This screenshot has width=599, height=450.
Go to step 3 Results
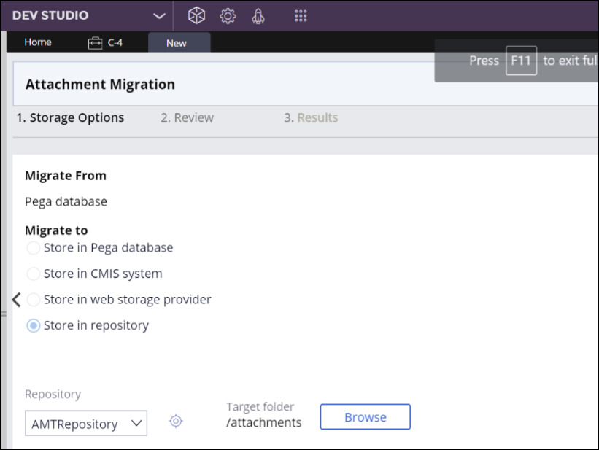[x=311, y=117]
